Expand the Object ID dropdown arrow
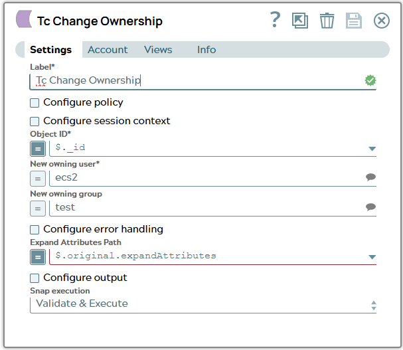The image size is (403, 350). 372,149
